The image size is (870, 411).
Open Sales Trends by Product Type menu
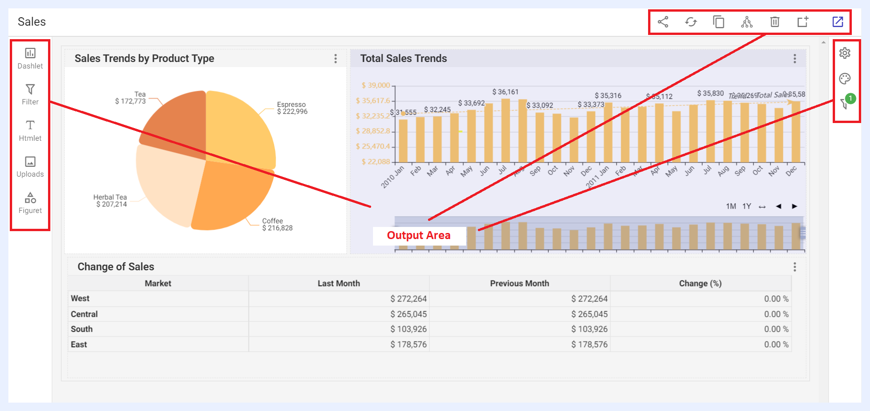click(335, 58)
